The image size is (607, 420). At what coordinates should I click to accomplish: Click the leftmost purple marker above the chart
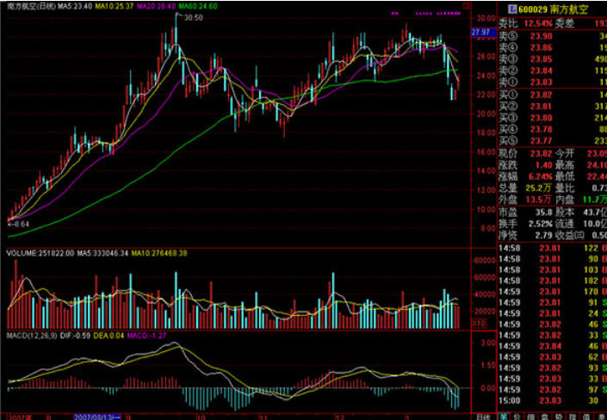click(393, 14)
